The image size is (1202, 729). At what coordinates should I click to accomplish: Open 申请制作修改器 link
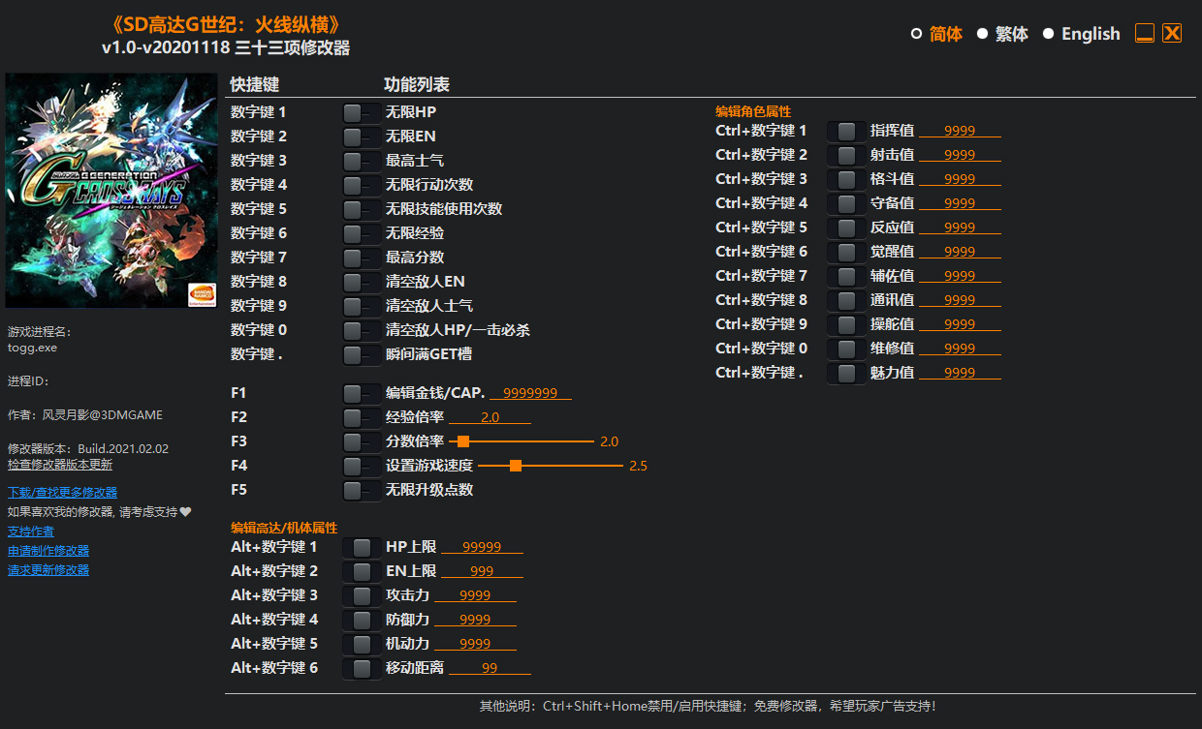(x=48, y=551)
